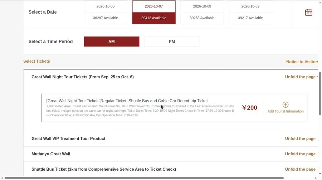Click the Great Wall Night Tour Tickets heading
The width and height of the screenshot is (322, 180).
(83, 77)
